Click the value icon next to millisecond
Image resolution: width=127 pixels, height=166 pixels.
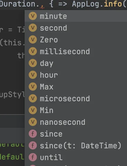coord(33,51)
